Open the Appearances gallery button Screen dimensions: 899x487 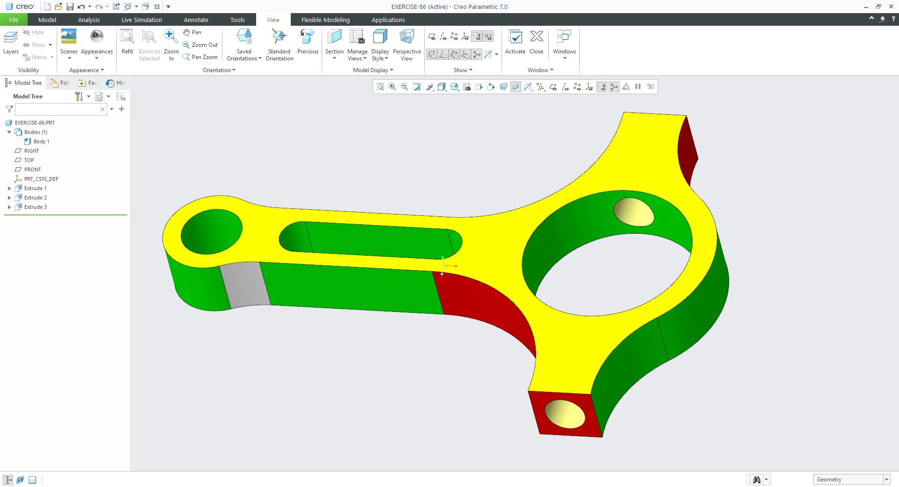97,45
